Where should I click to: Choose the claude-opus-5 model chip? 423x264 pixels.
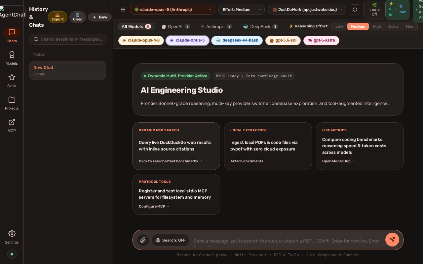tap(187, 40)
